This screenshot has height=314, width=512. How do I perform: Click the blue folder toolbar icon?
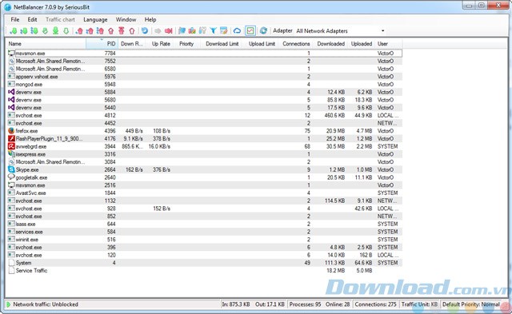tap(182, 31)
